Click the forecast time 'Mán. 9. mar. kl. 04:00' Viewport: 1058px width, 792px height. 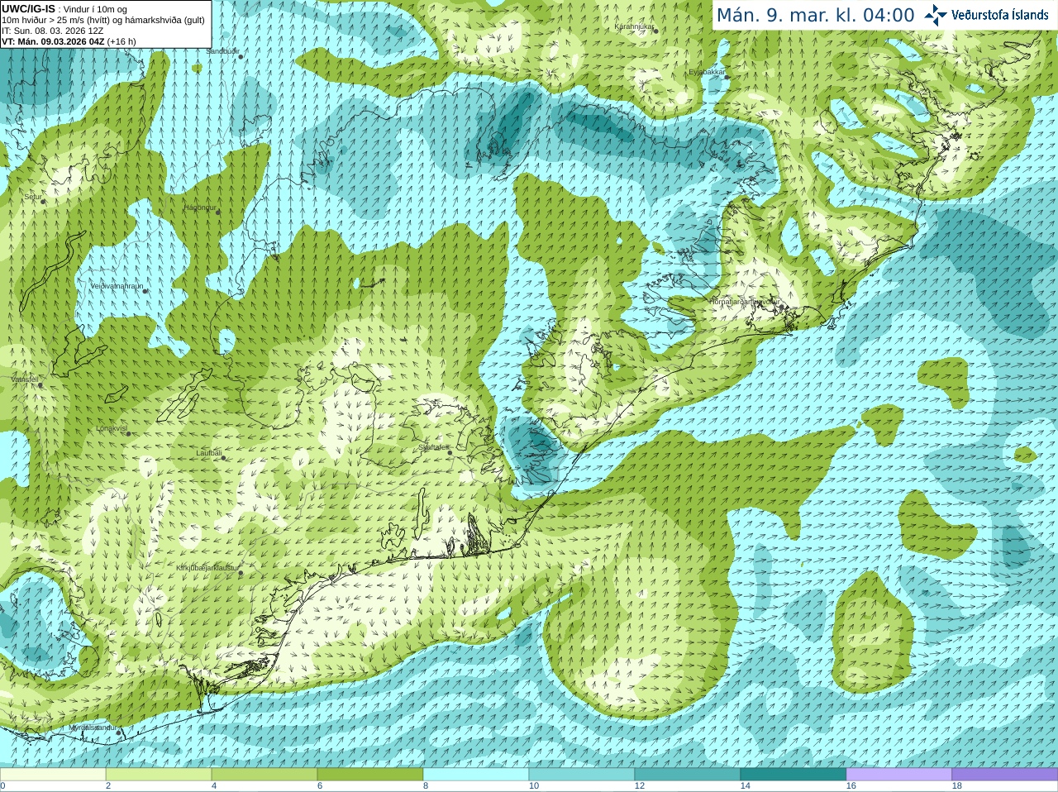click(x=815, y=15)
